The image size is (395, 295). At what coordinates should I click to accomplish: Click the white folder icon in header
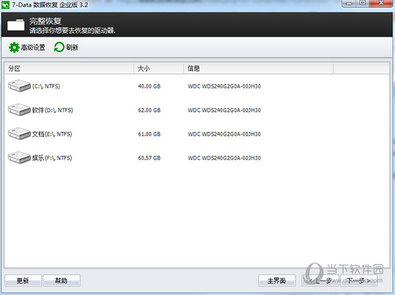(x=16, y=25)
